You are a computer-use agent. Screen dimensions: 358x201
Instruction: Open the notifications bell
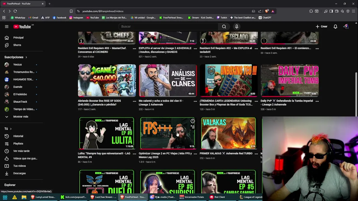335,27
